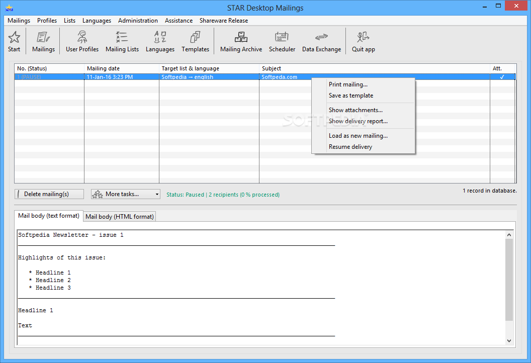Open the Mailing Archive icon
Image resolution: width=531 pixels, height=363 pixels.
tap(241, 37)
